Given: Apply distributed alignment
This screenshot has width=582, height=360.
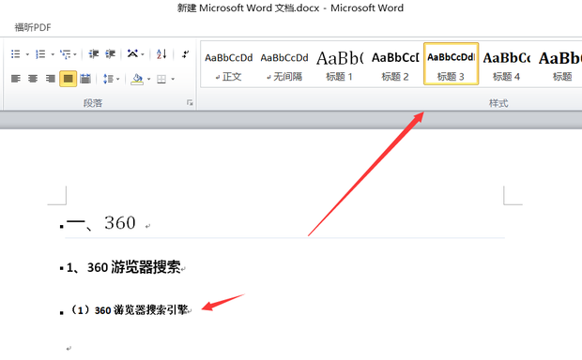Looking at the screenshot, I should click(85, 79).
